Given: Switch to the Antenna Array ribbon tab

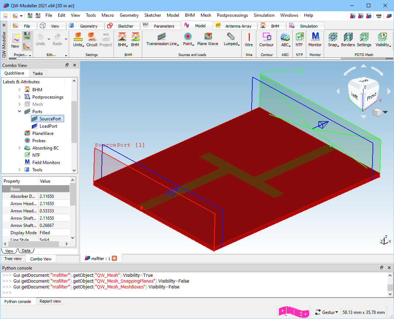Looking at the screenshot, I should tap(235, 26).
